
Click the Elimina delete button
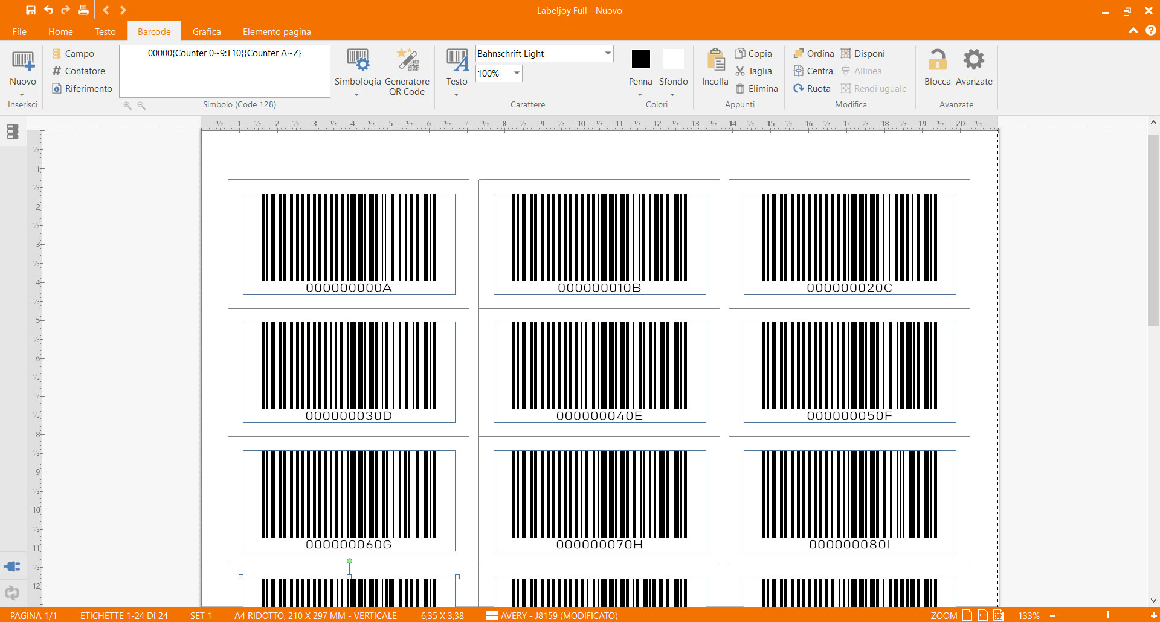(x=756, y=88)
